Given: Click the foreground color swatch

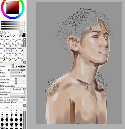Looking at the screenshot, I should point(21,33).
